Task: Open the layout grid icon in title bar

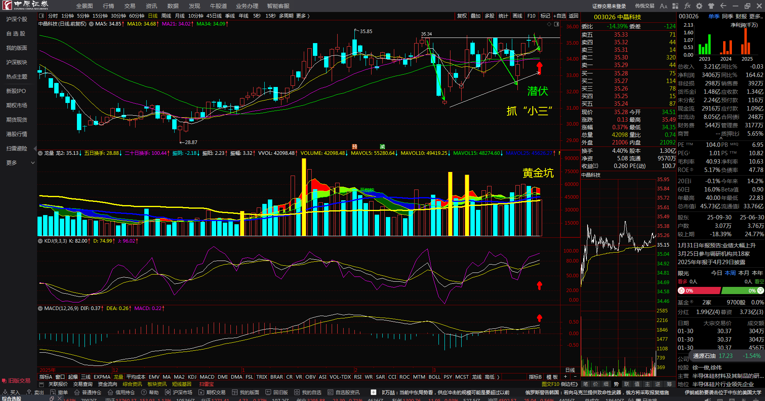Action: (675, 6)
